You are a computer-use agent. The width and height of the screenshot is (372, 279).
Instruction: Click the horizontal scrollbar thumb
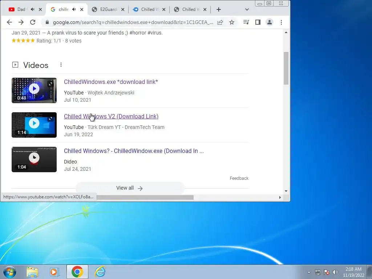[145, 197]
